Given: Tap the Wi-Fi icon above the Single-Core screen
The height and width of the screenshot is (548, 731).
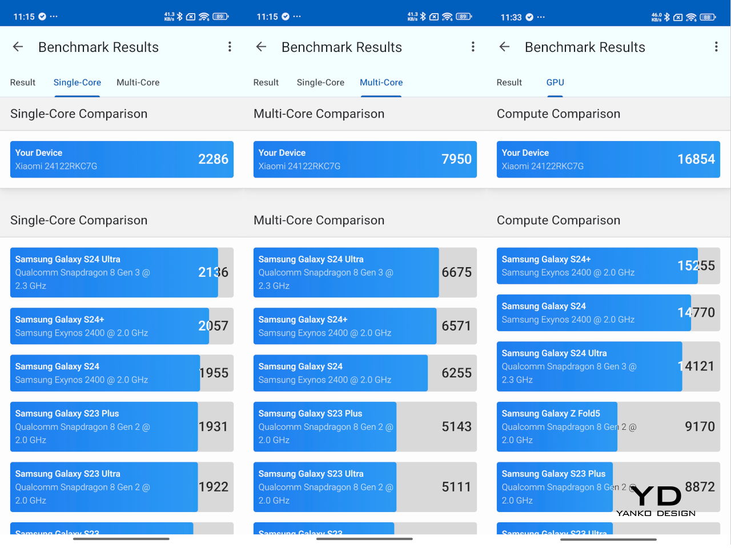Looking at the screenshot, I should [204, 17].
